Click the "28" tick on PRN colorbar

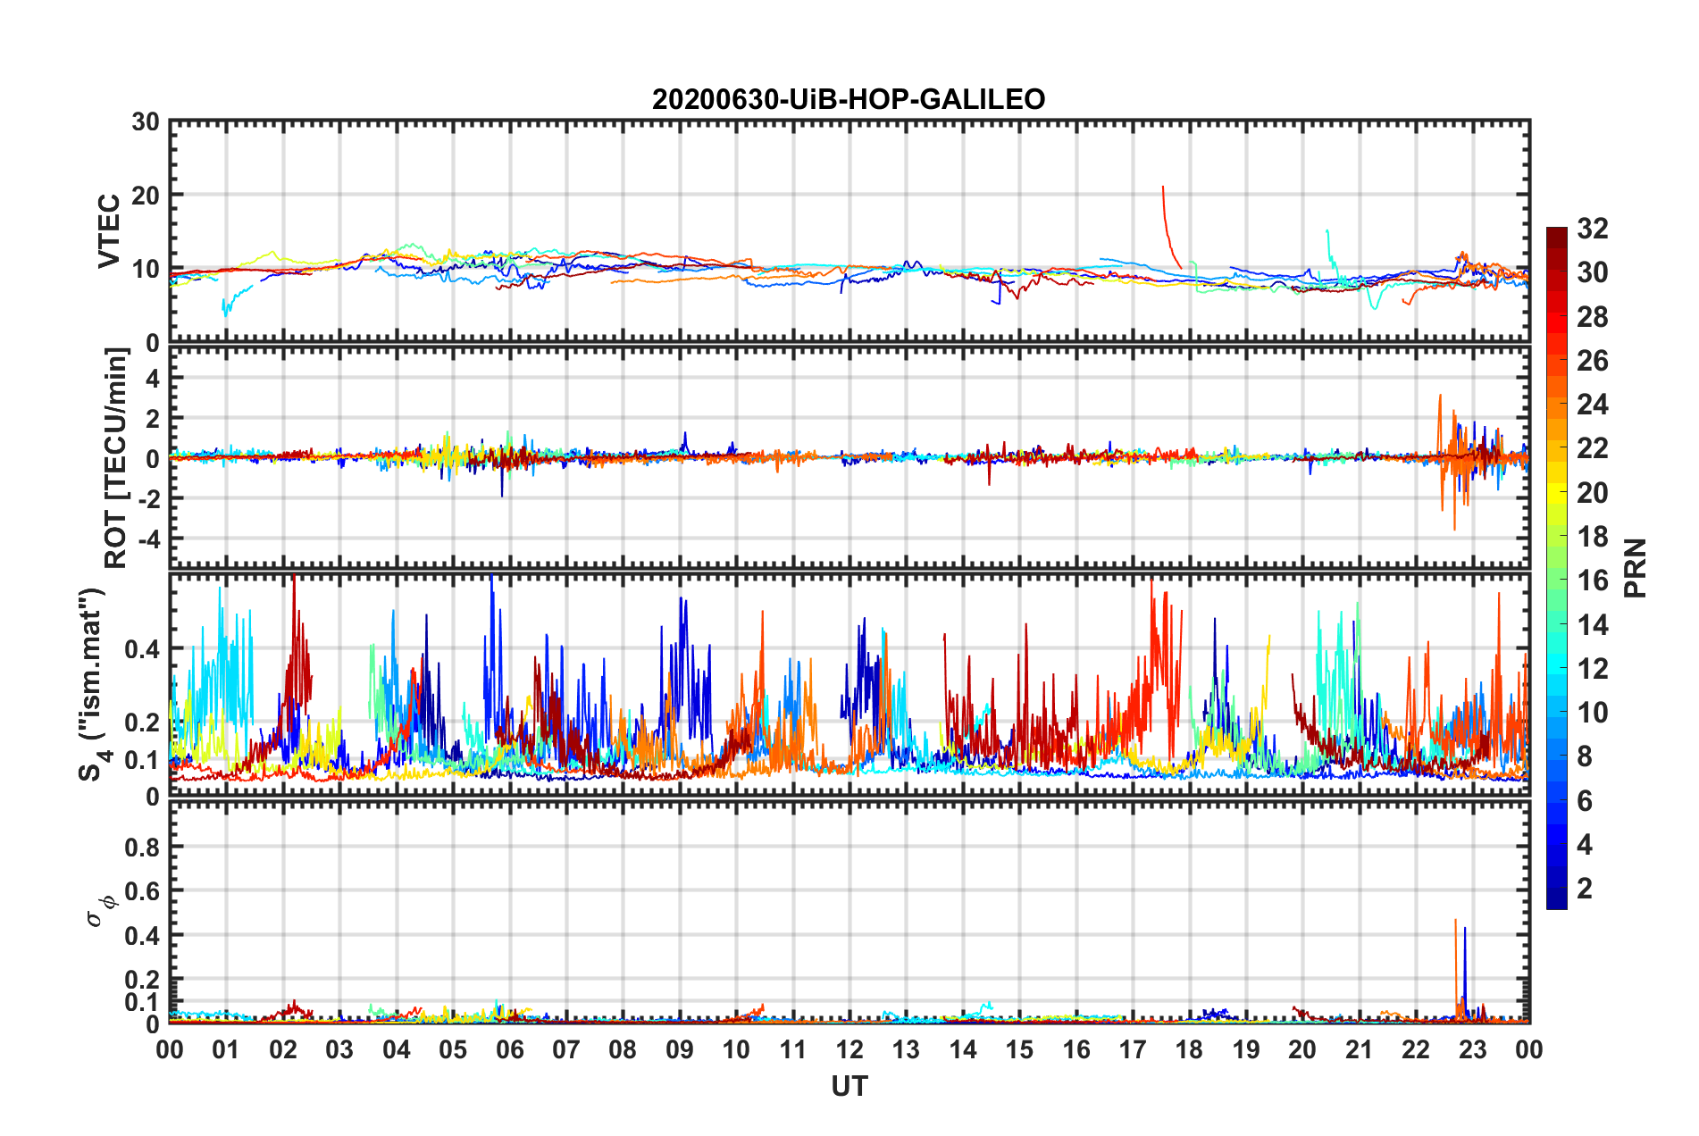pyautogui.click(x=1592, y=317)
